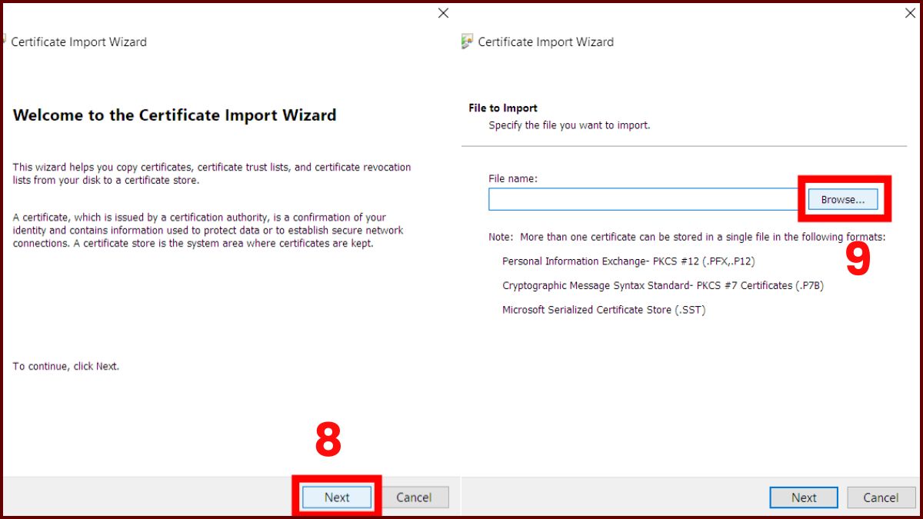
Task: Click 'To continue, click Next.' text
Action: click(66, 367)
